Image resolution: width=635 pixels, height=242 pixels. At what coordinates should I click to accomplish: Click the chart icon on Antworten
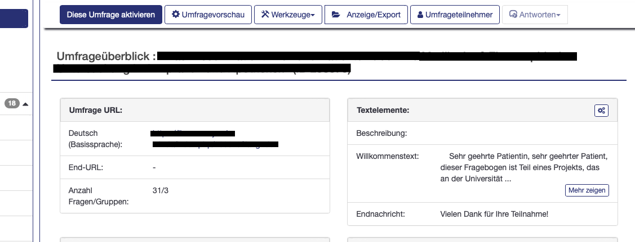coord(513,15)
